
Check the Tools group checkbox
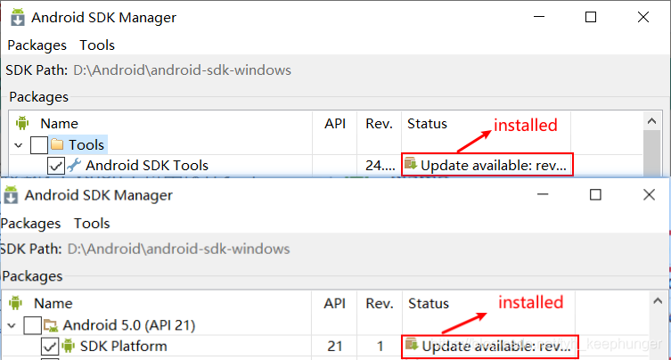pyautogui.click(x=39, y=144)
